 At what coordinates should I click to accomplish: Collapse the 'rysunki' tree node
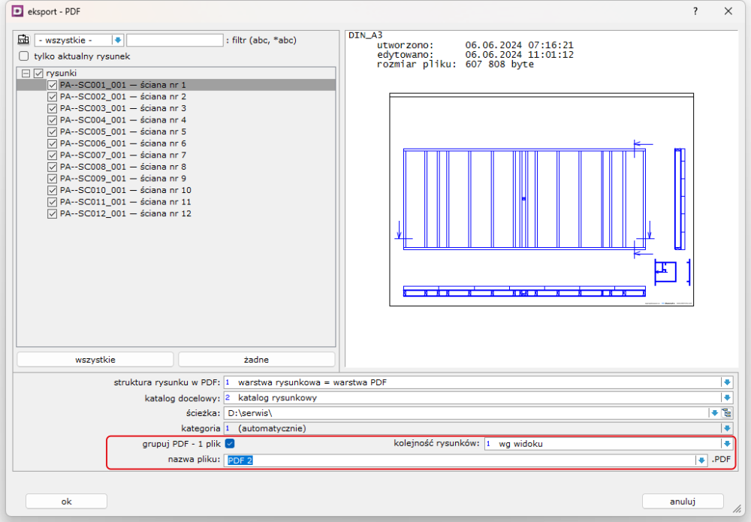[26, 74]
